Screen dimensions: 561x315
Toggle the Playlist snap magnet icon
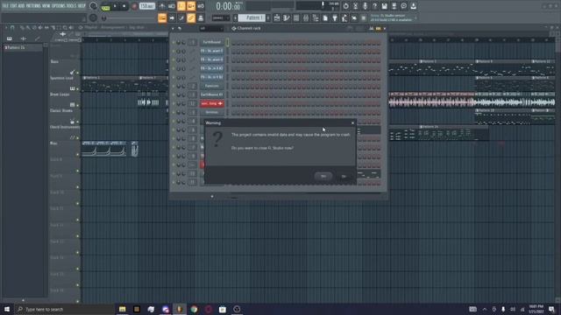point(12,27)
